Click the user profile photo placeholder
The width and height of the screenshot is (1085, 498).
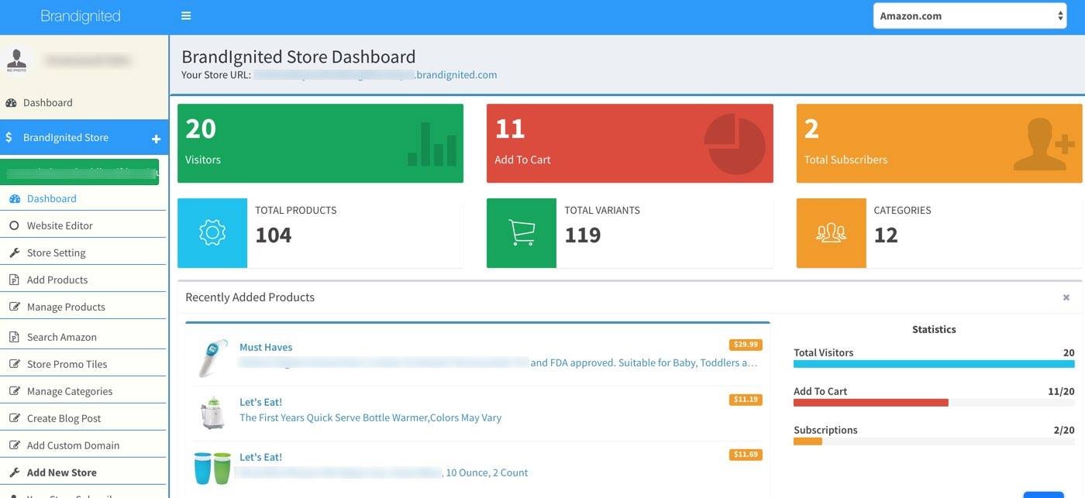point(16,60)
